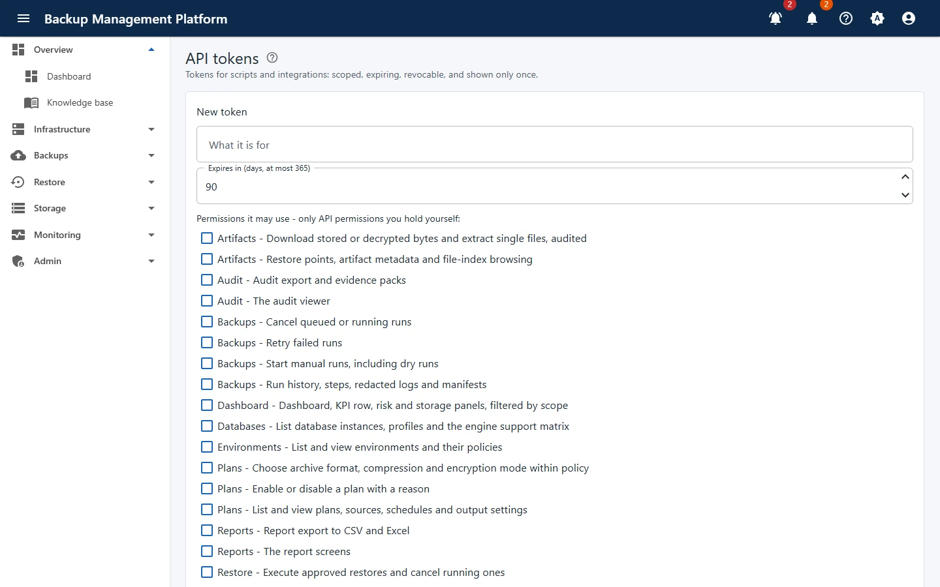Viewport: 940px width, 587px height.
Task: Check Restore execute approved restores permission
Action: click(x=207, y=572)
